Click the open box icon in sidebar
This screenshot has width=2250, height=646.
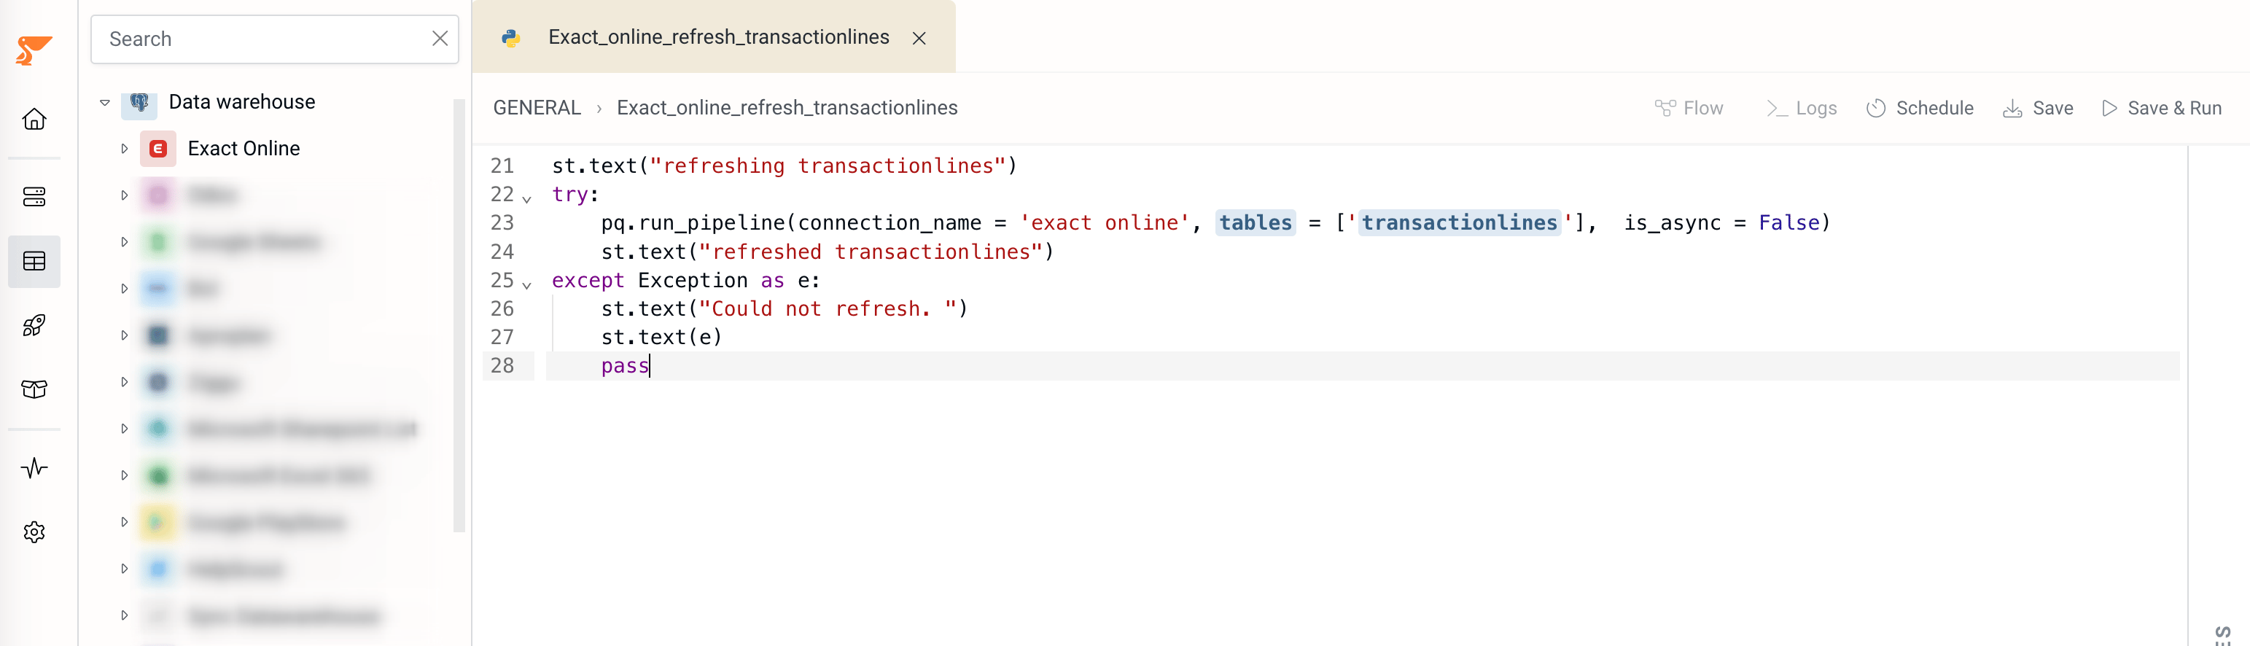click(34, 389)
